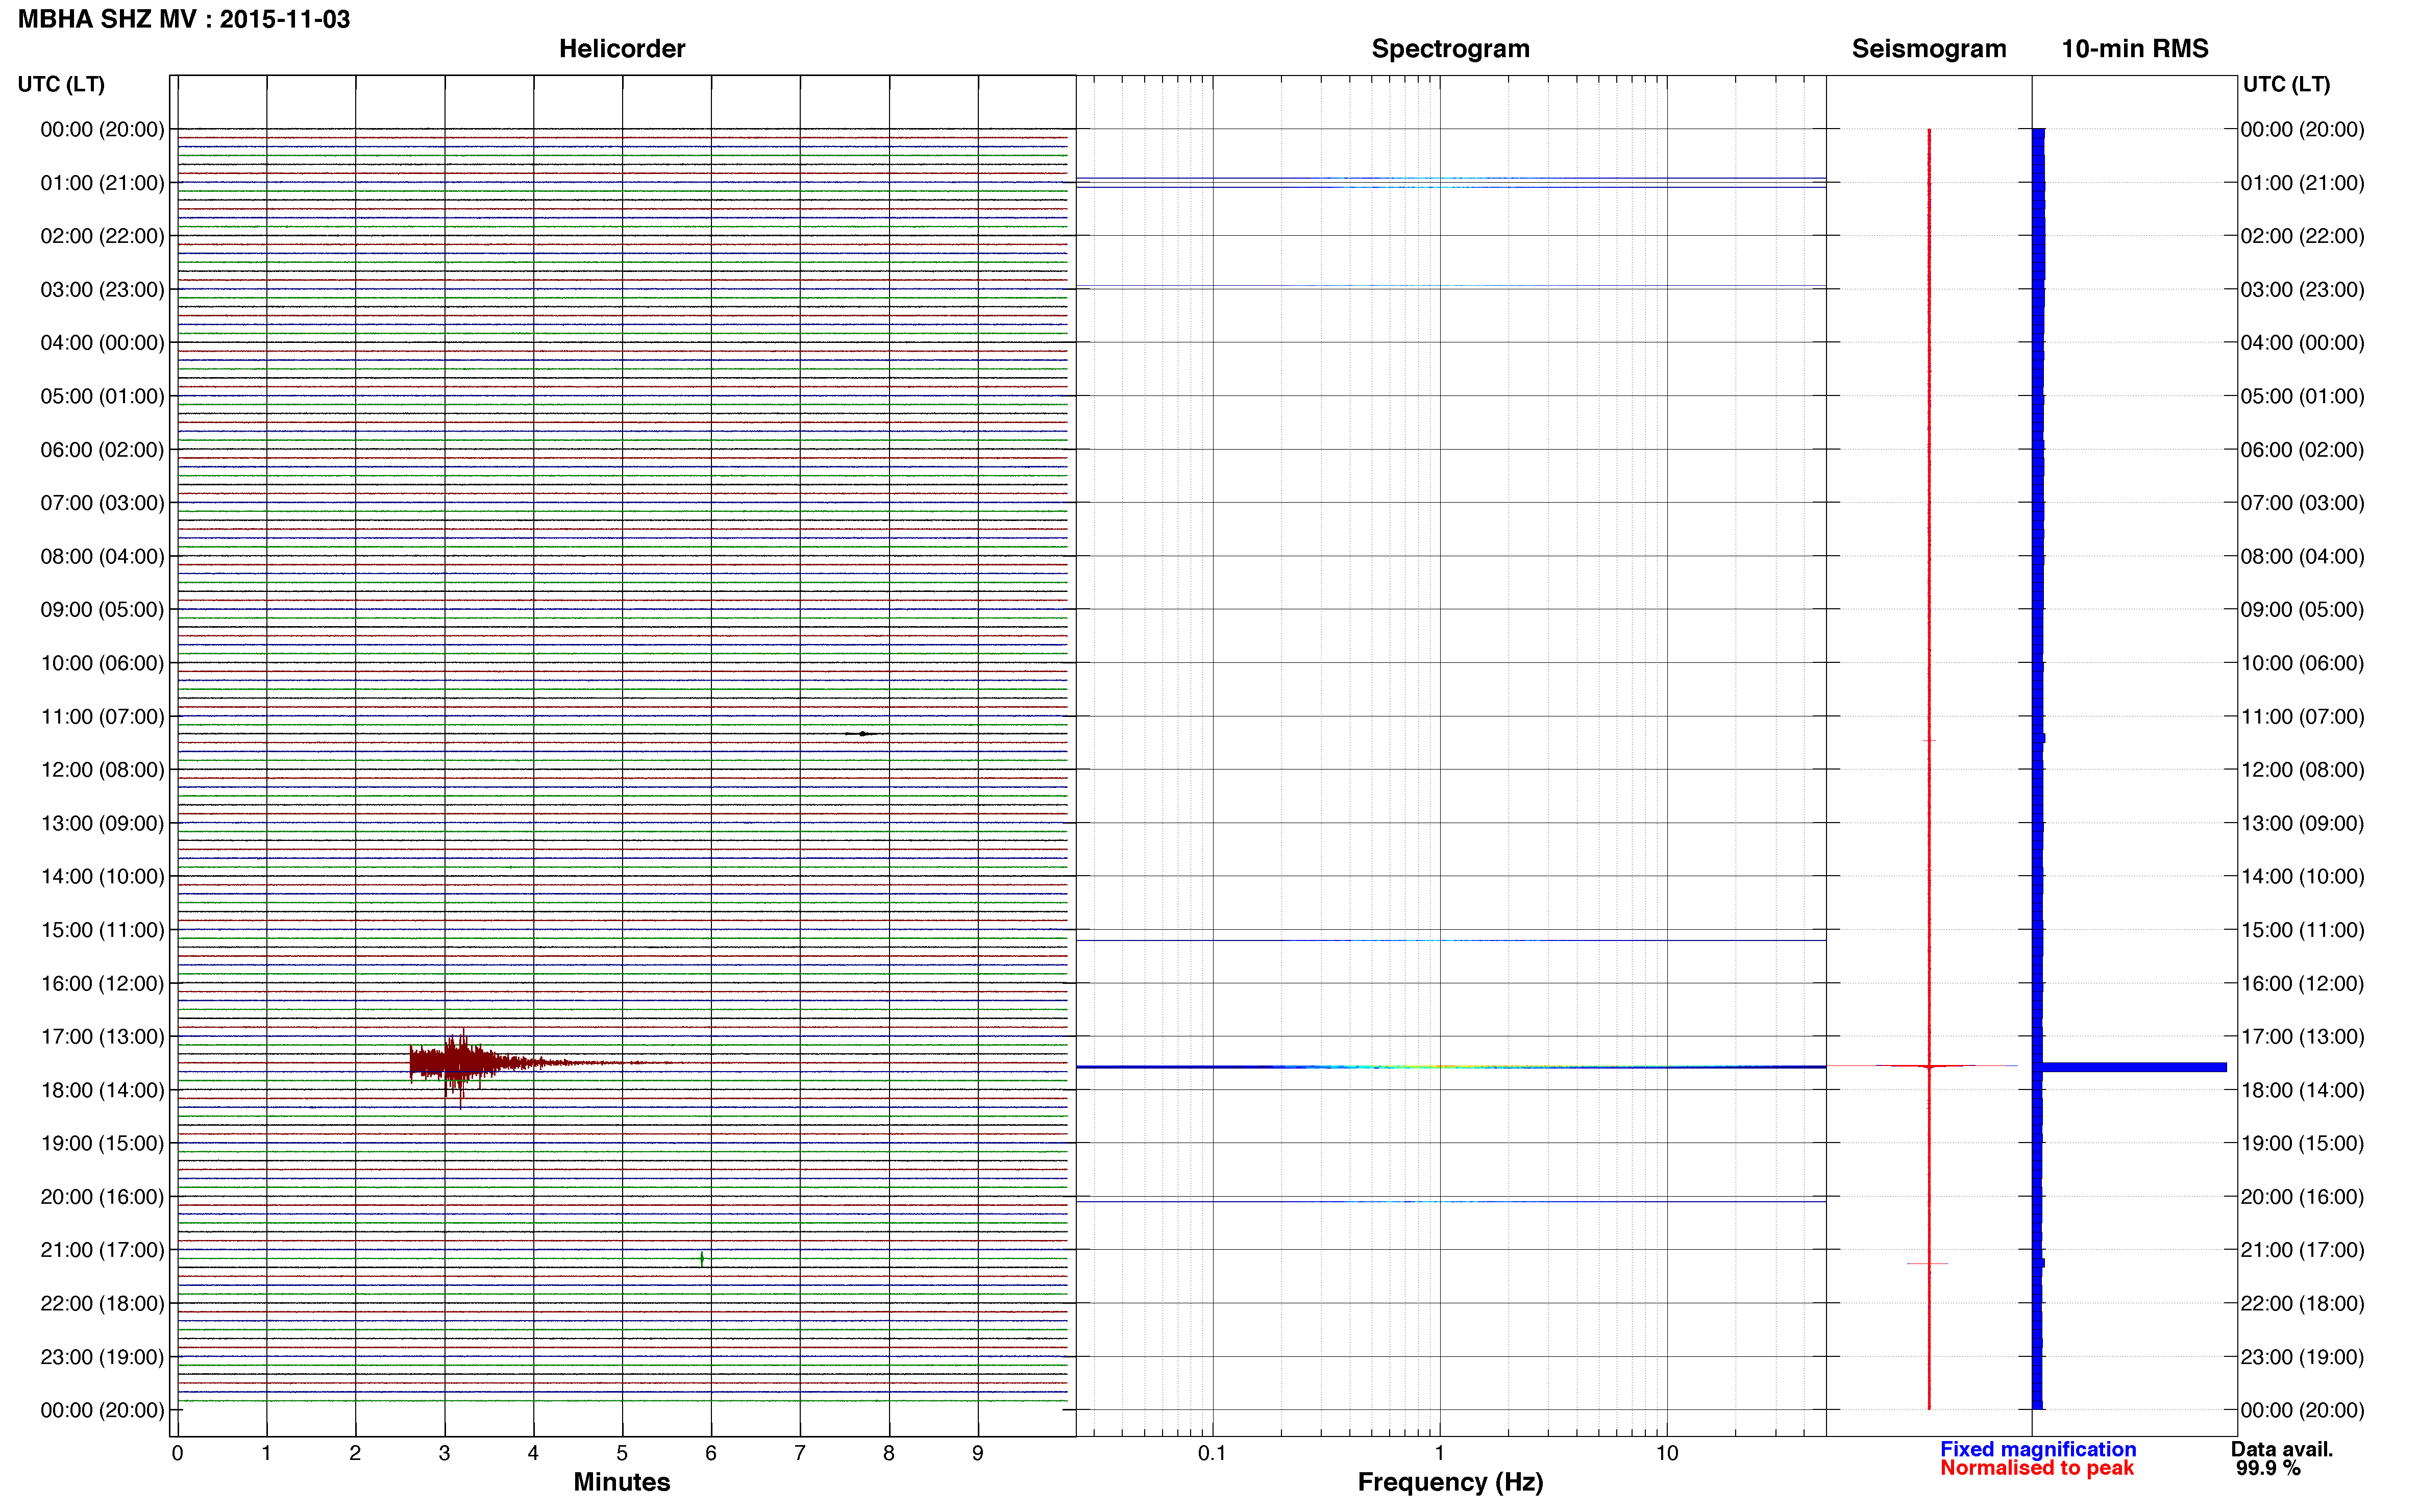The height and width of the screenshot is (1512, 2419).
Task: Click minute tick label 2 on the helicorder axis
Action: pos(355,1453)
